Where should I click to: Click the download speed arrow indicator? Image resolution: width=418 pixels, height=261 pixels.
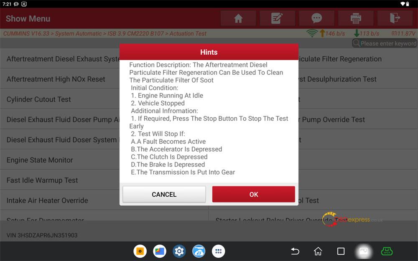click(x=357, y=33)
